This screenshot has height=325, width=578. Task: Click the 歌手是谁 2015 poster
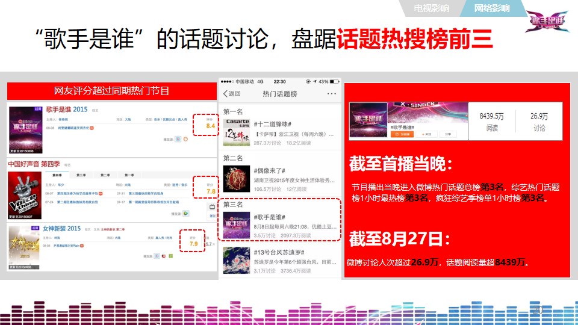point(25,130)
